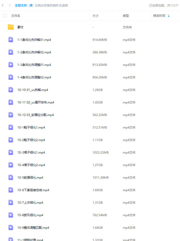Click the 修改时间 column header
180x241 pixels.
tap(159, 16)
